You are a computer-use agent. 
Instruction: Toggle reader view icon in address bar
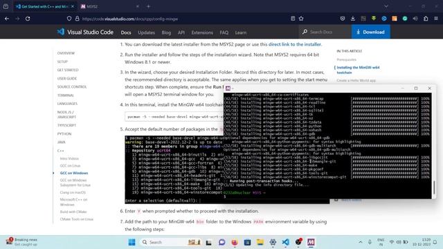point(293,19)
